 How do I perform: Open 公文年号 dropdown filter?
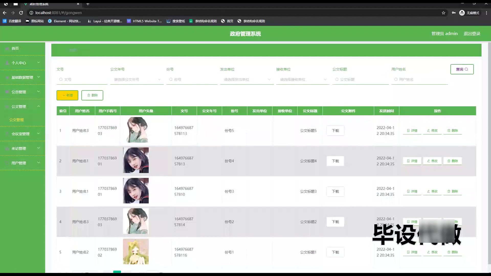pyautogui.click(x=137, y=79)
